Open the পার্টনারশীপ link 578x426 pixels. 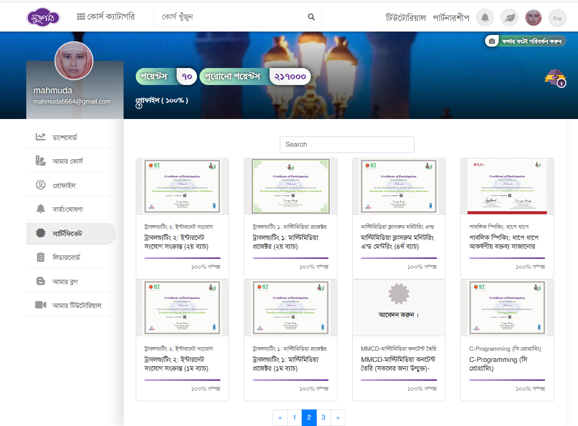coord(451,17)
